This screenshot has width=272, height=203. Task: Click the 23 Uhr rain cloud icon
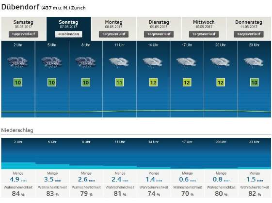click(254, 63)
